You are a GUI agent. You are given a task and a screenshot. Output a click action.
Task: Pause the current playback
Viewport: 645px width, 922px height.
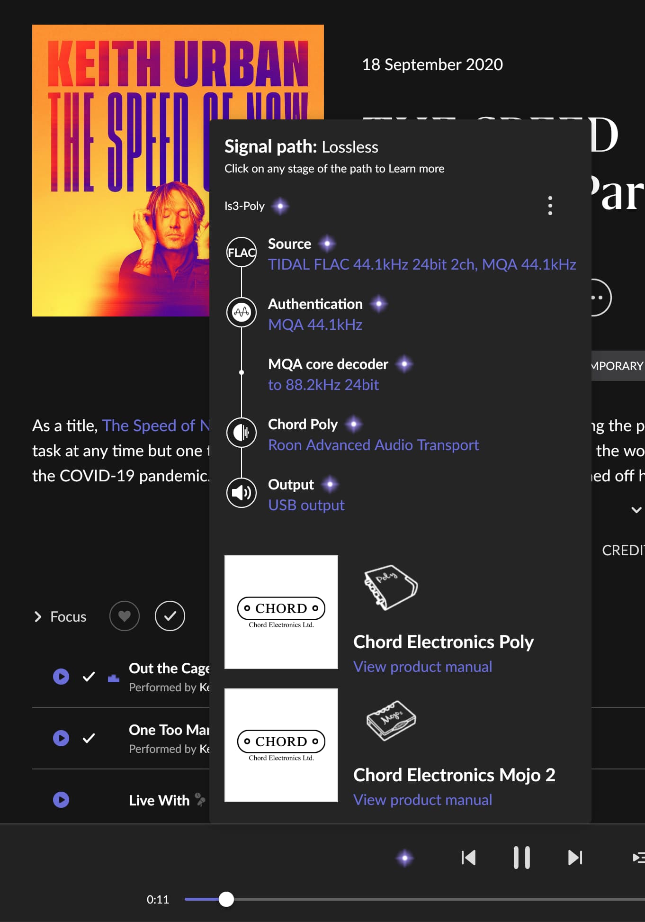pyautogui.click(x=522, y=858)
